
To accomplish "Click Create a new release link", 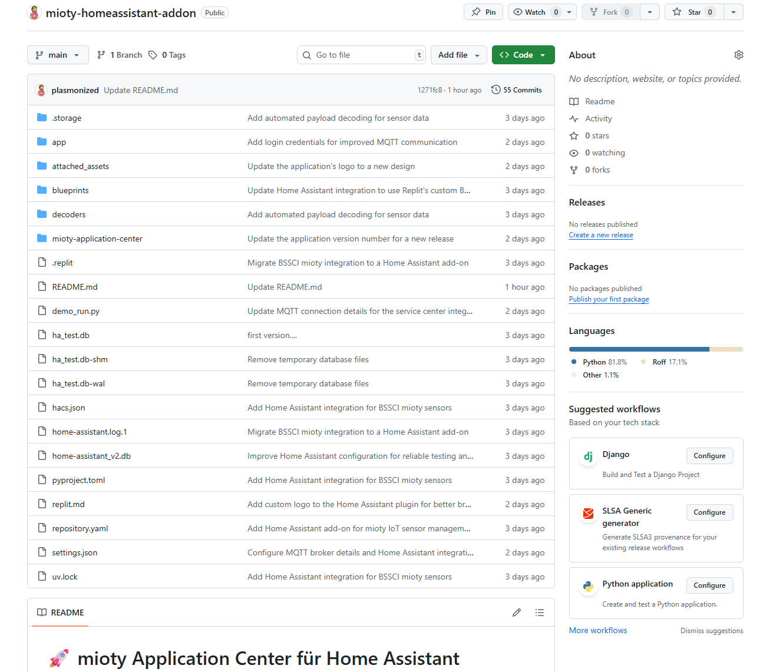I will tap(601, 235).
